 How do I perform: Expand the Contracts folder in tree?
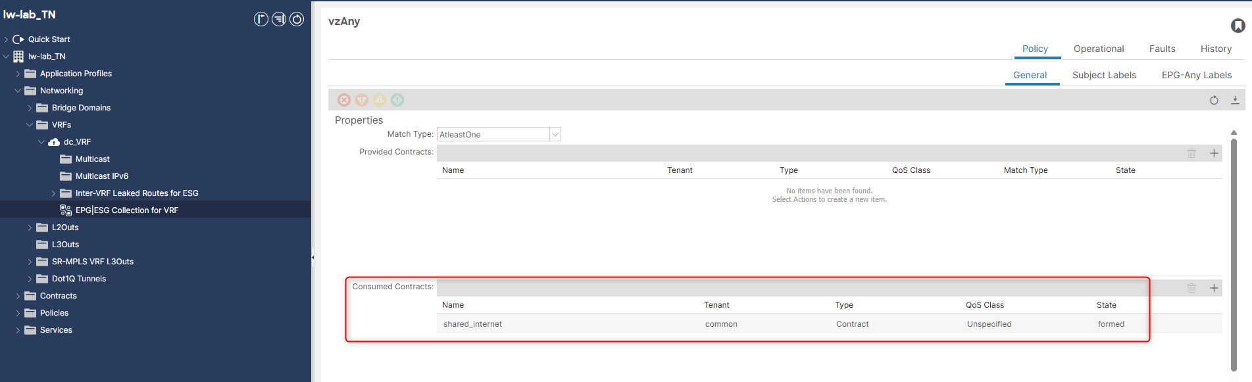[18, 296]
